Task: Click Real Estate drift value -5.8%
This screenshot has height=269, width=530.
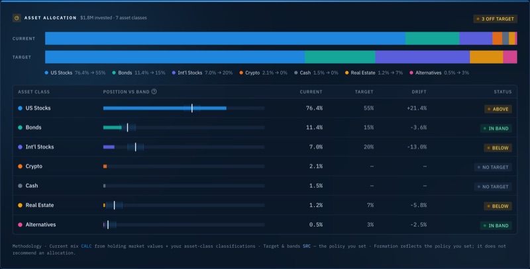Action: pos(418,205)
